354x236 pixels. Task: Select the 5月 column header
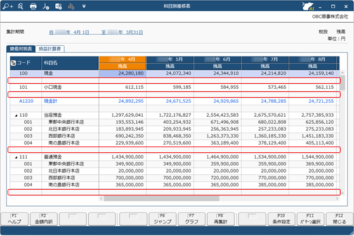pyautogui.click(x=170, y=60)
